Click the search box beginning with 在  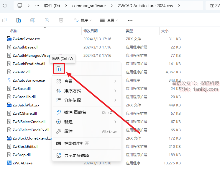(213, 6)
